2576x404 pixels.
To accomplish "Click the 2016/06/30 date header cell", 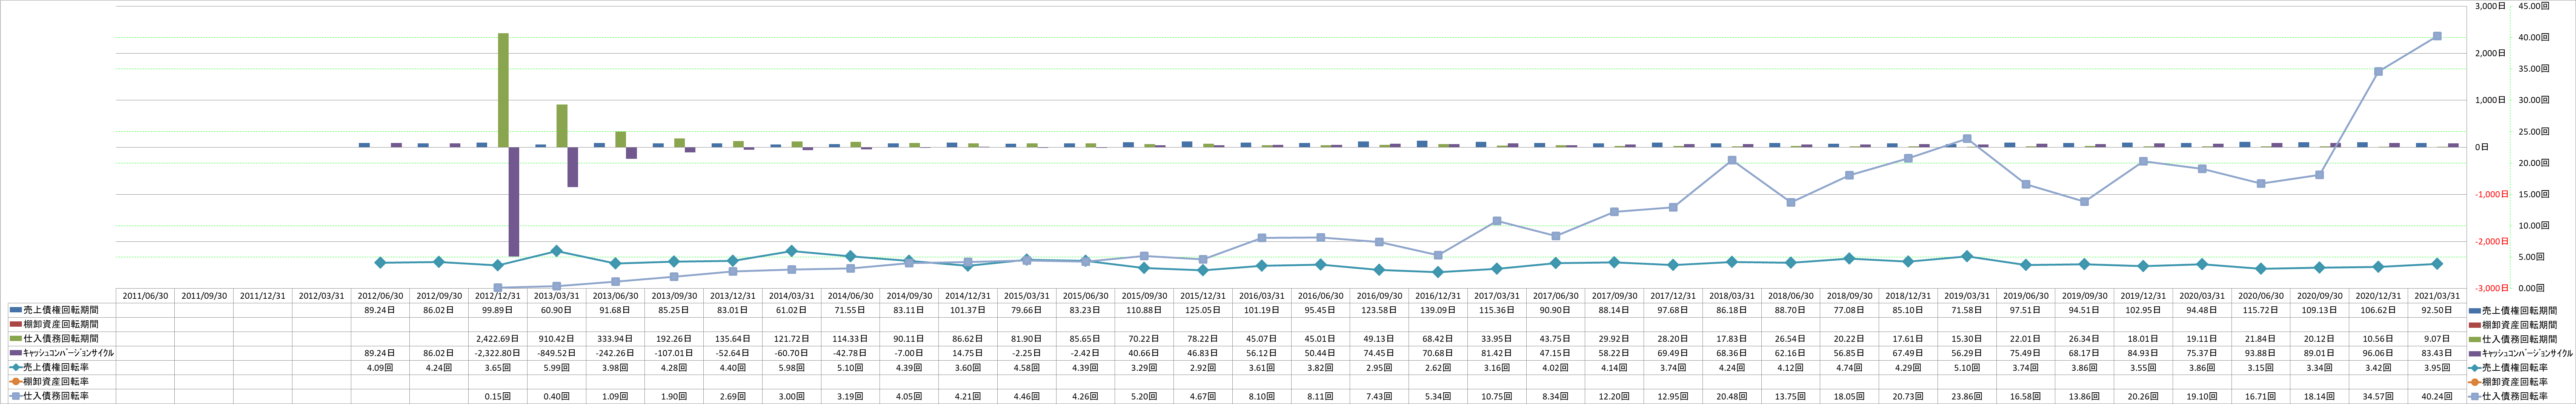I will pyautogui.click(x=1321, y=296).
